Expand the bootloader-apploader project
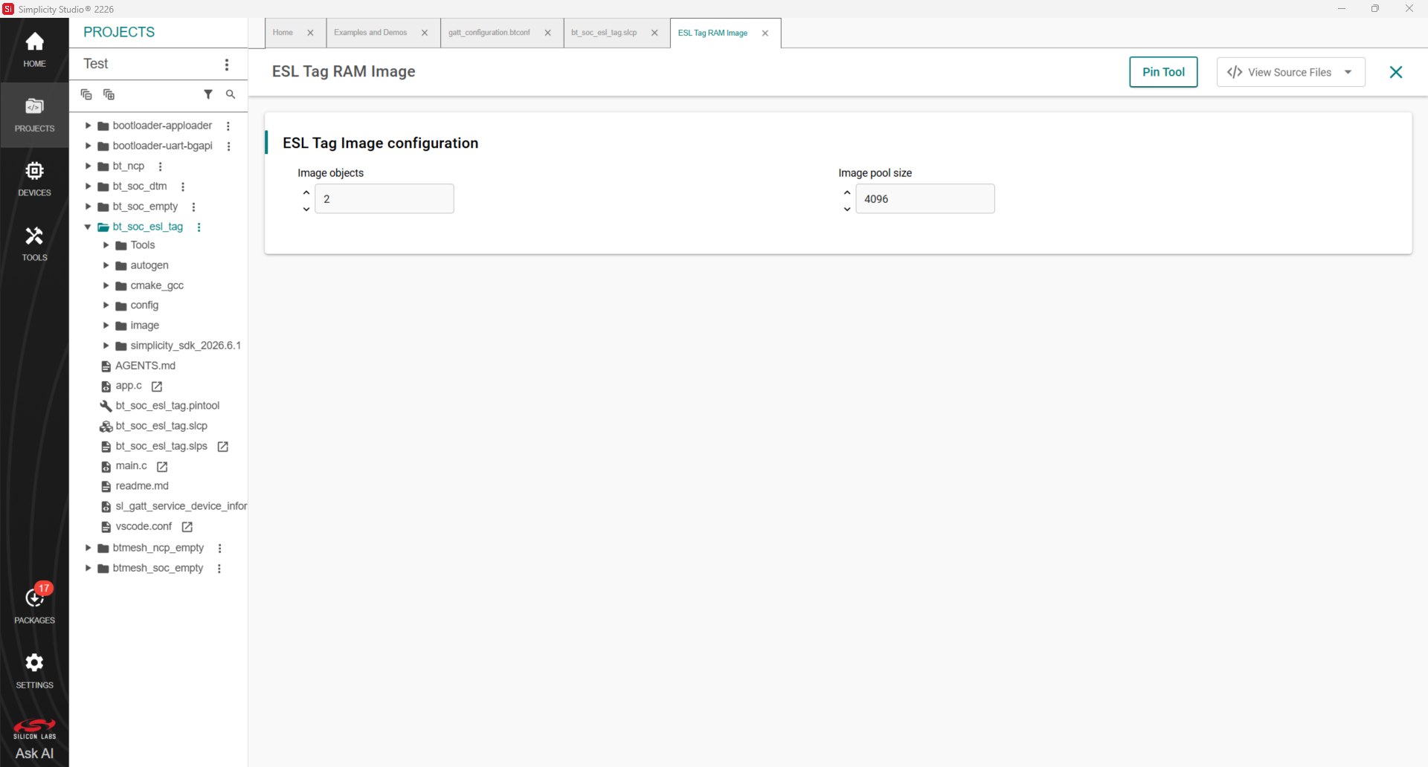This screenshot has width=1428, height=767. coord(88,126)
